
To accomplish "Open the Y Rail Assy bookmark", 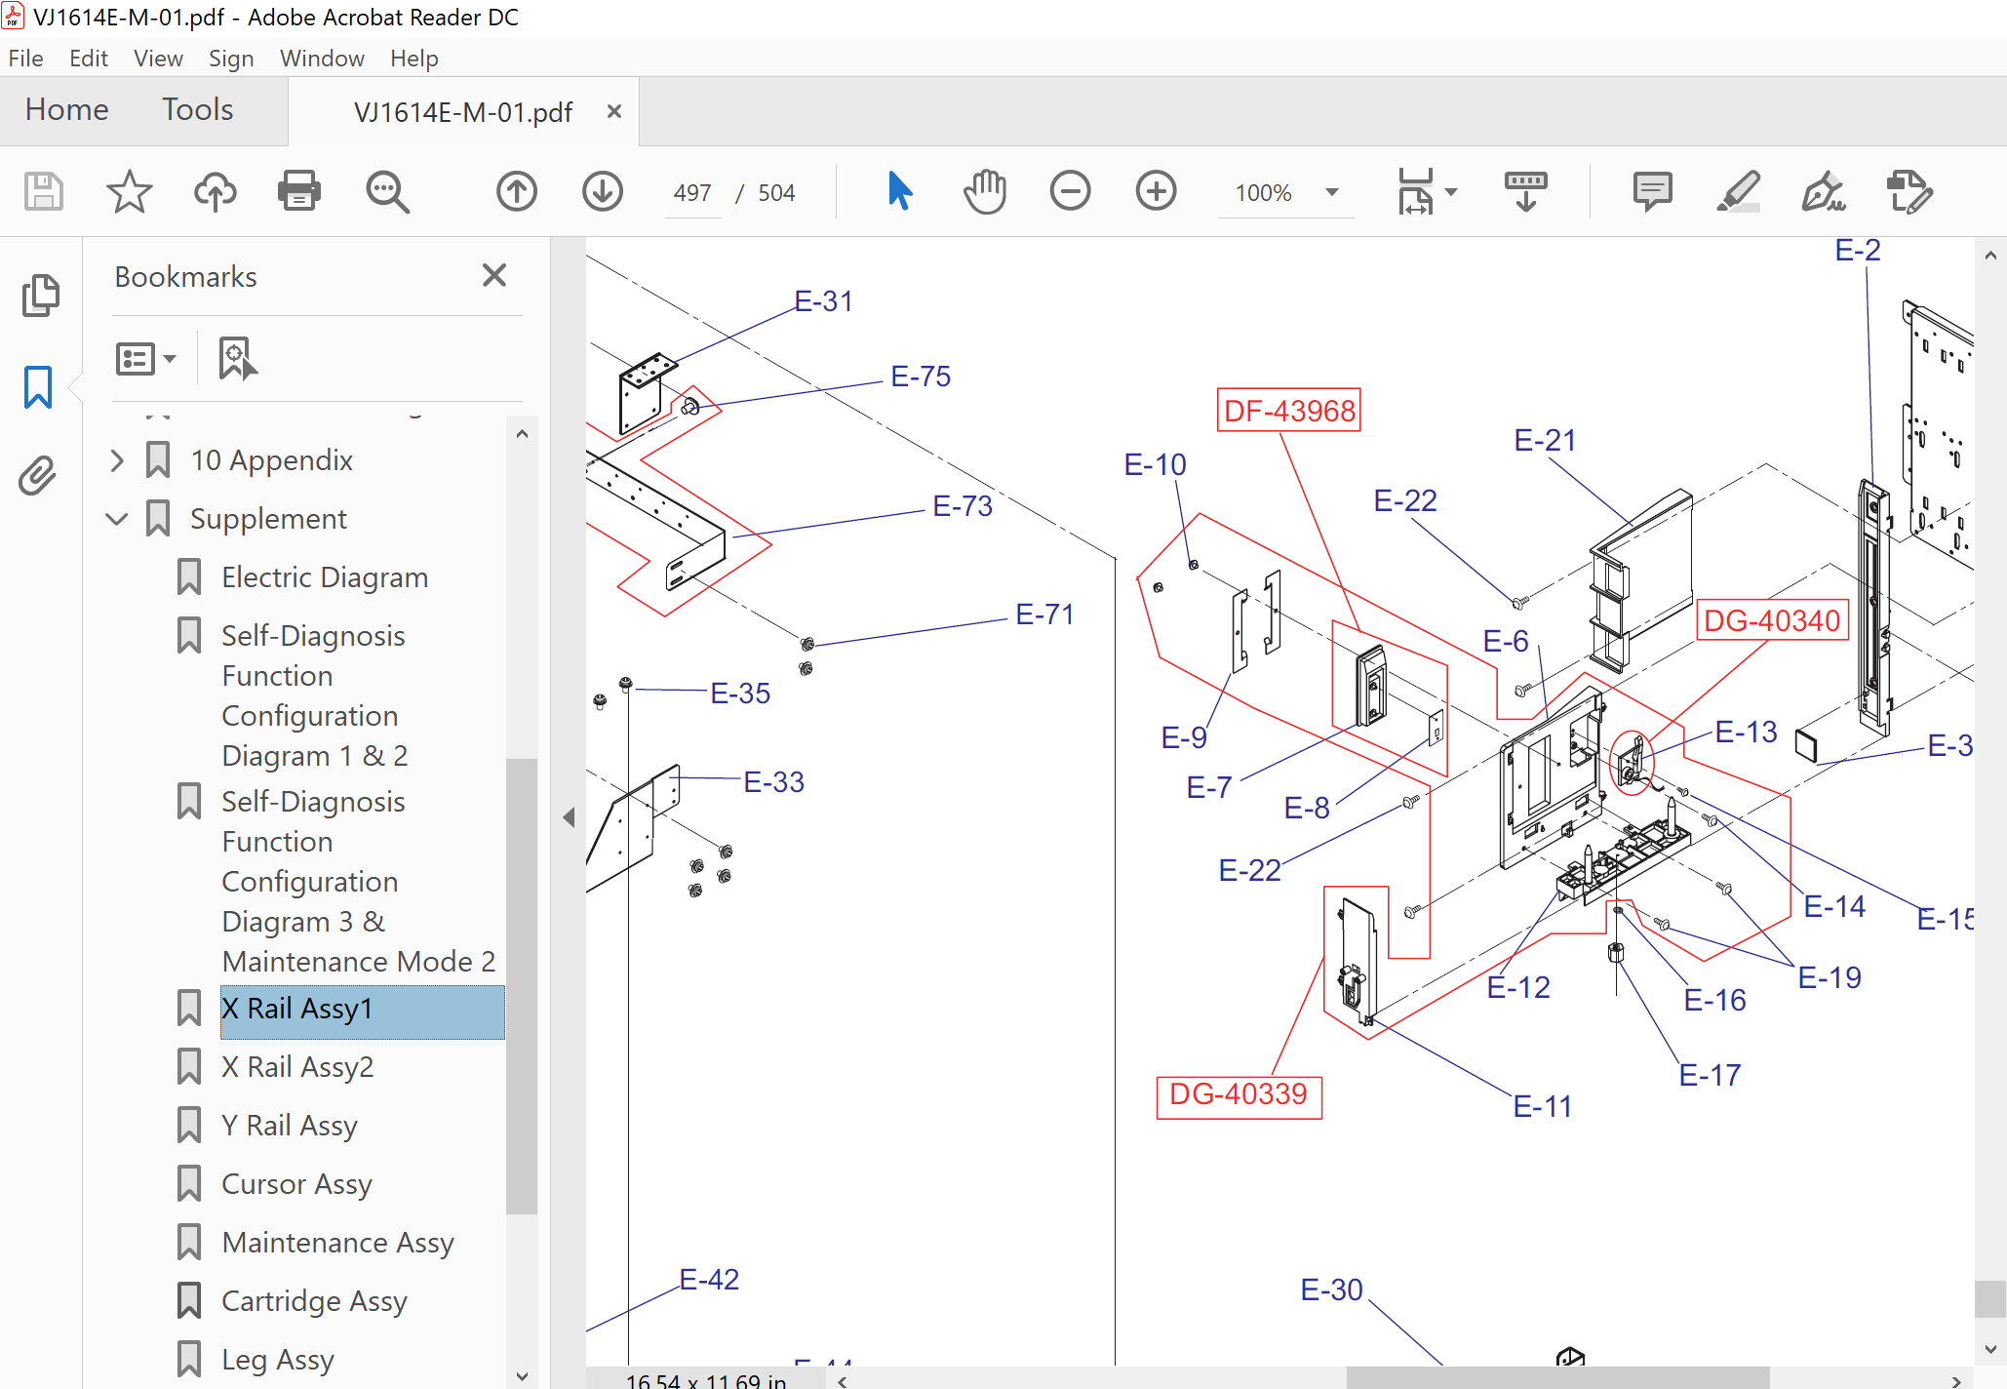I will [x=290, y=1126].
